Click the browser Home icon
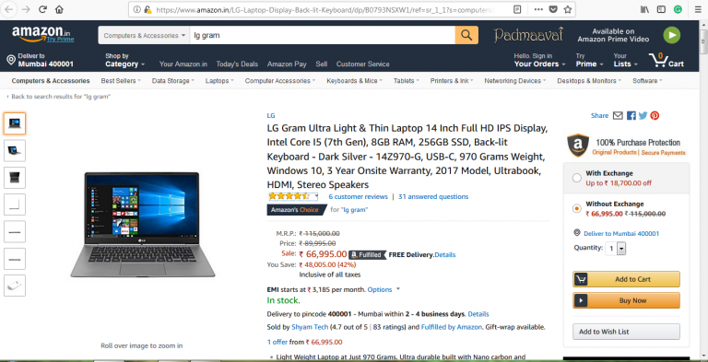Screen dimensions: 708x362 click(59, 9)
